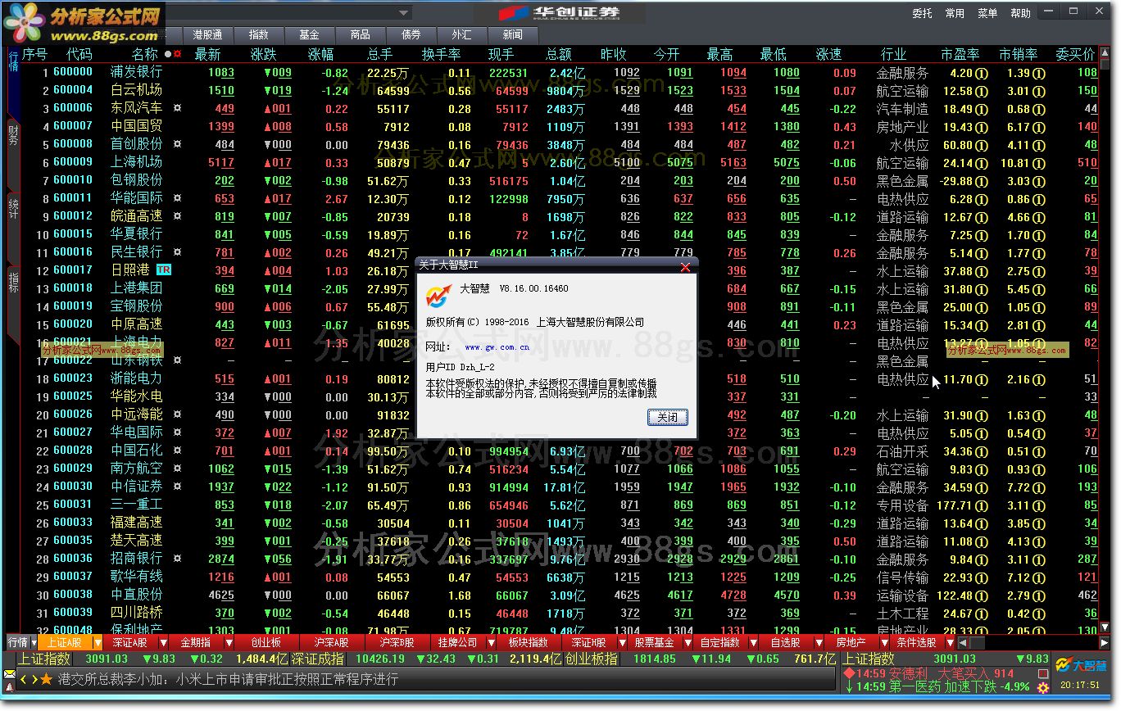Switch to the 外汇 tab
Viewport: 1121px width, 711px height.
point(461,35)
